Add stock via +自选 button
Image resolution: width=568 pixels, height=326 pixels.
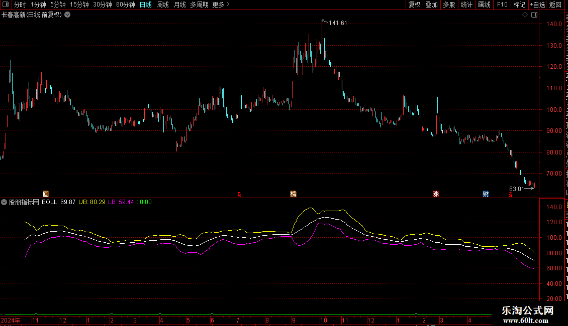tap(537, 5)
